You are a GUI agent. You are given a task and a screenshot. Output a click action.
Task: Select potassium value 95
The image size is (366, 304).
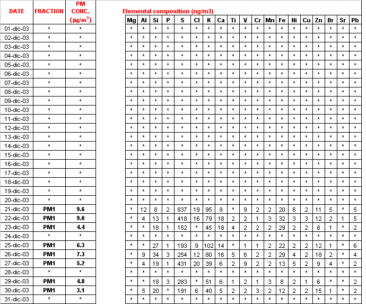click(x=208, y=210)
